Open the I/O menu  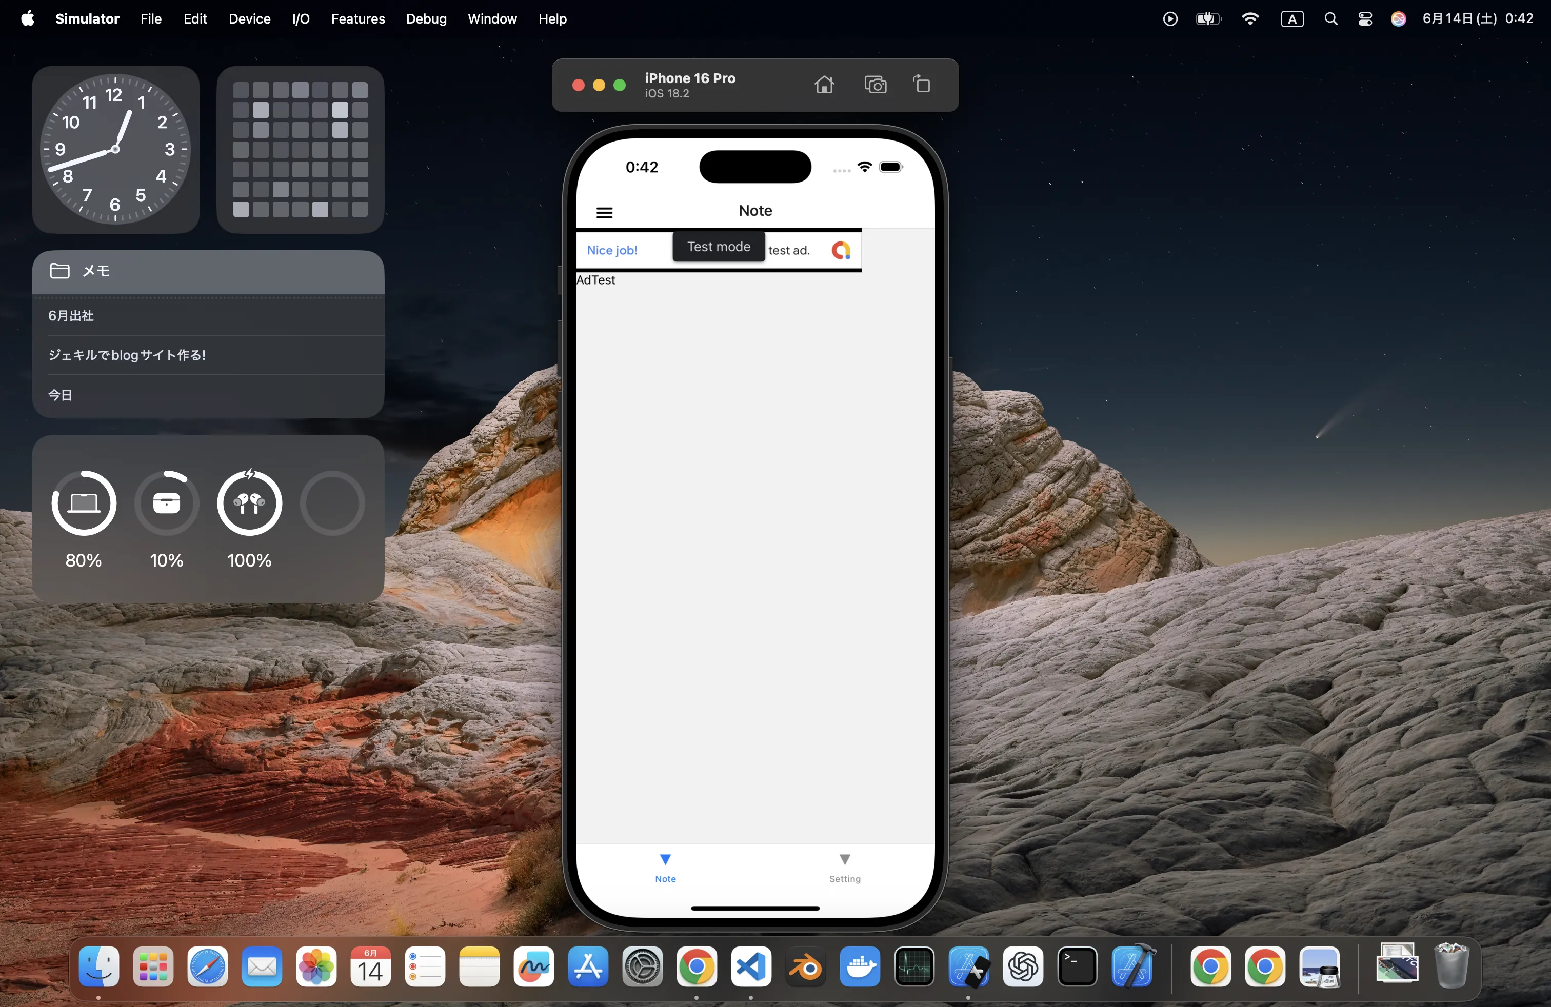point(301,19)
